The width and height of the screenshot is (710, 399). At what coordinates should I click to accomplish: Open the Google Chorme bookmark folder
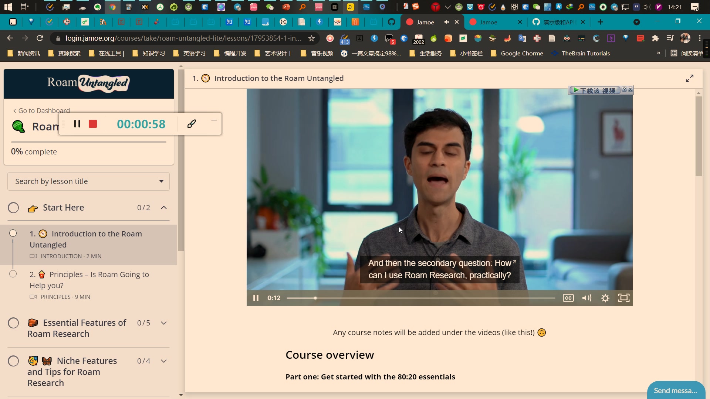[517, 53]
